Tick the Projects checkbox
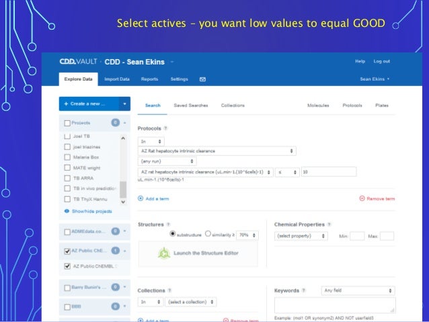Screen dimensions: 429x322 pos(67,123)
